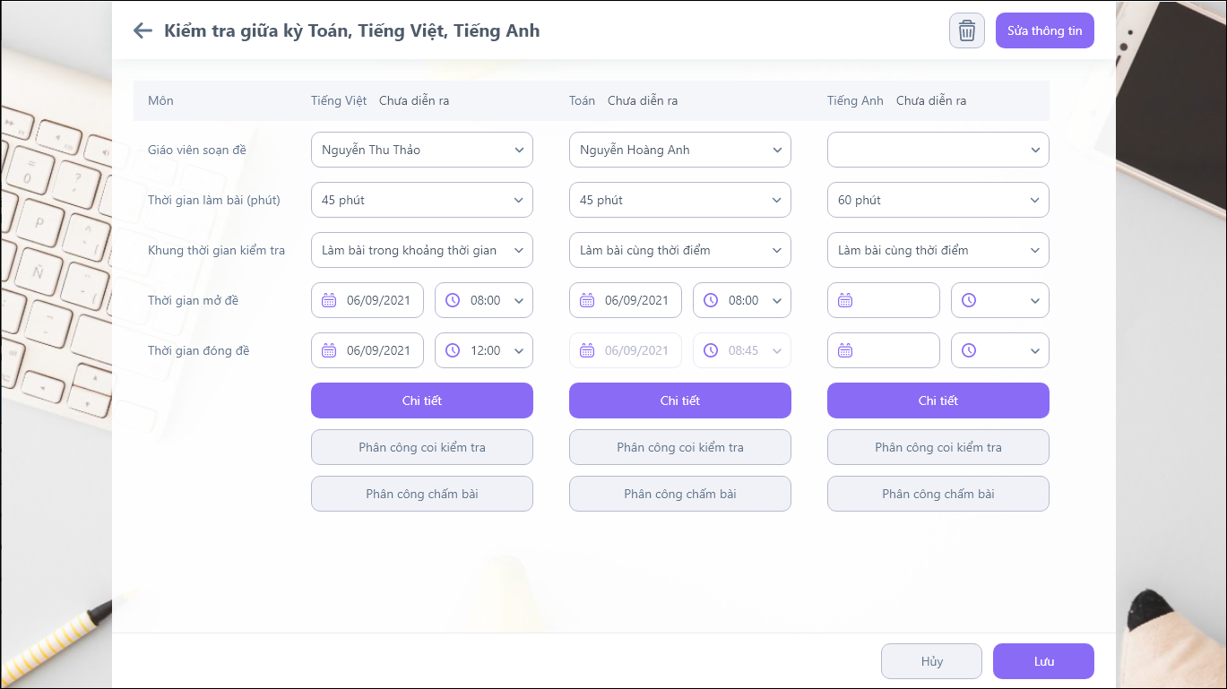Open Chi tiết for the Toán subject
Screen dimensions: 1227x689
pyautogui.click(x=679, y=400)
